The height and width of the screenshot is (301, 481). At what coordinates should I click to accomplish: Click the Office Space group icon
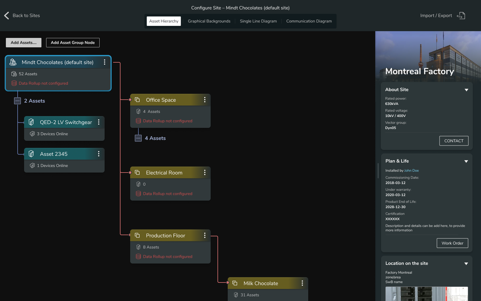point(137,100)
